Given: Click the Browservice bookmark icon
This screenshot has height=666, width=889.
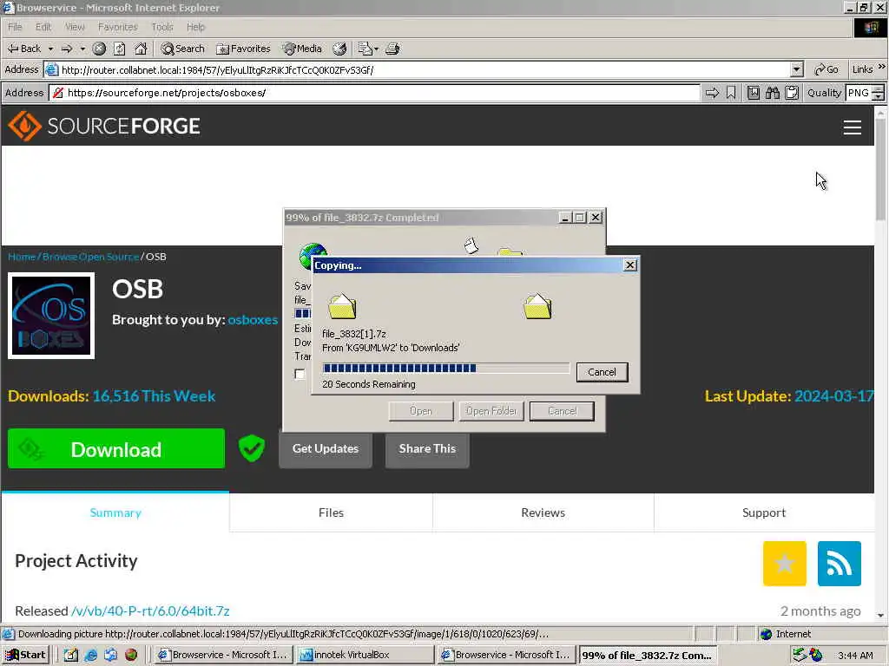Looking at the screenshot, I should 731,93.
